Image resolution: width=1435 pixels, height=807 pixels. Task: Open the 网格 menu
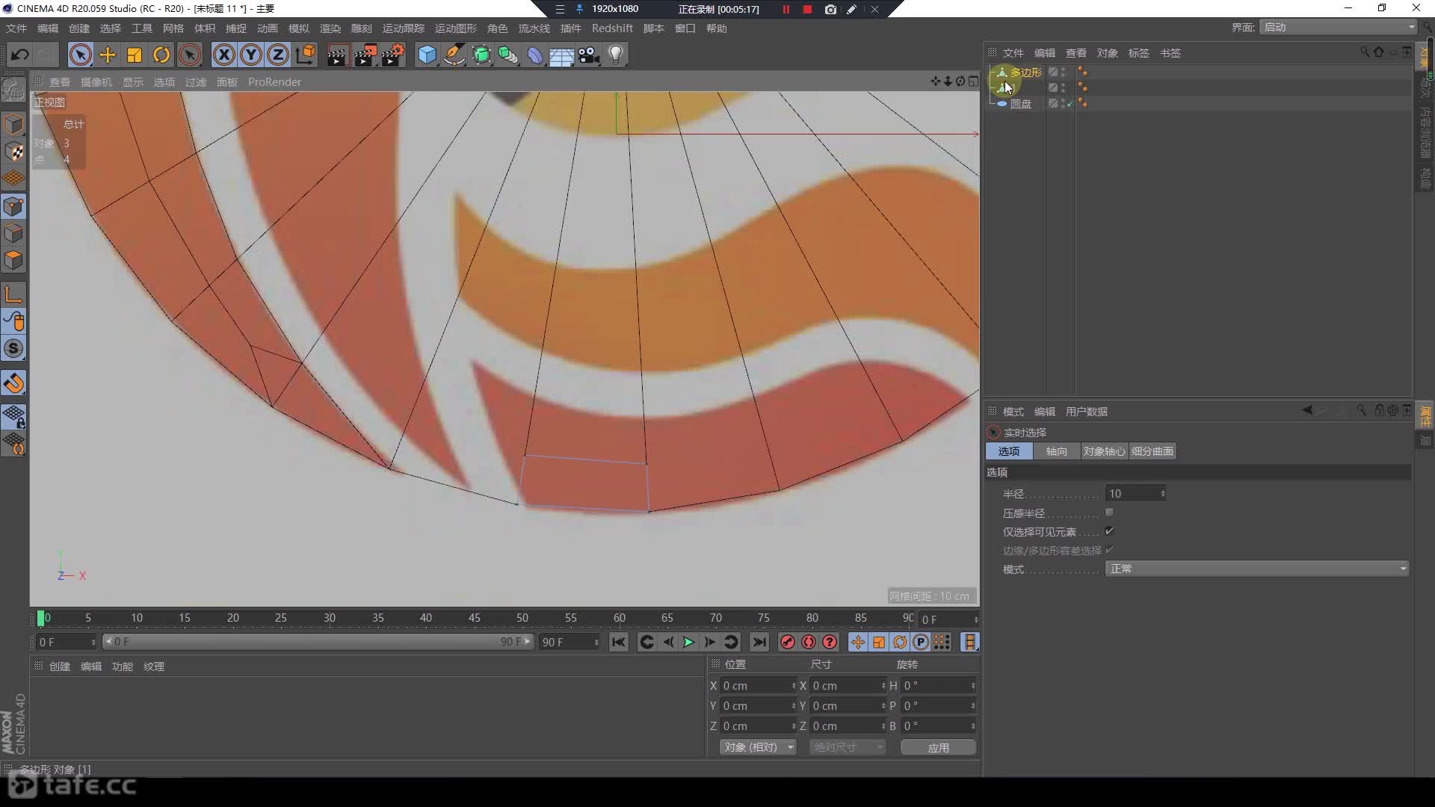click(x=173, y=28)
